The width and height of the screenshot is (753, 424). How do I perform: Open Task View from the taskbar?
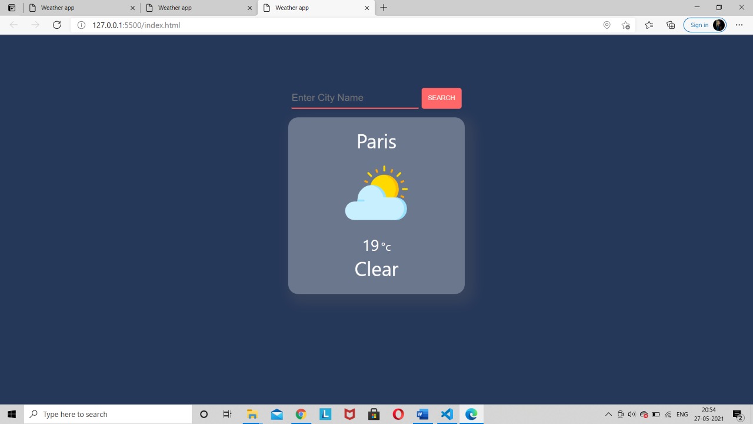[227, 414]
